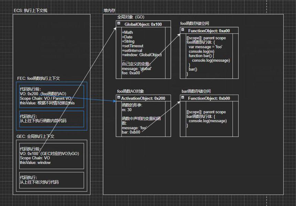Image resolution: width=296 pixels, height=206 pixels.
Task: Collapse the FunctionObject: 0xa00 container
Action: [x=182, y=30]
